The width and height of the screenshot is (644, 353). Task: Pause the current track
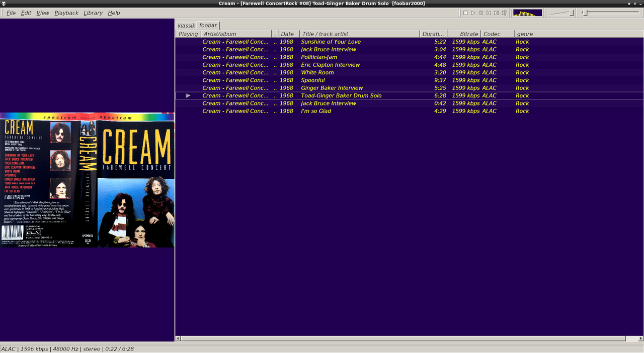click(x=481, y=13)
